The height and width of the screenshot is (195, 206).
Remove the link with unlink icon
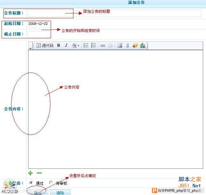point(110,46)
